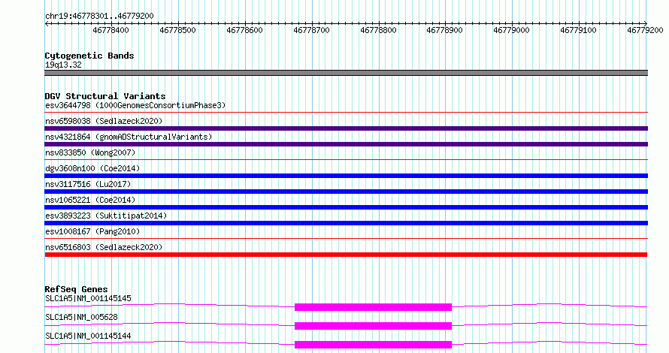
Task: Click ruler position label 46779000
Action: (512, 30)
